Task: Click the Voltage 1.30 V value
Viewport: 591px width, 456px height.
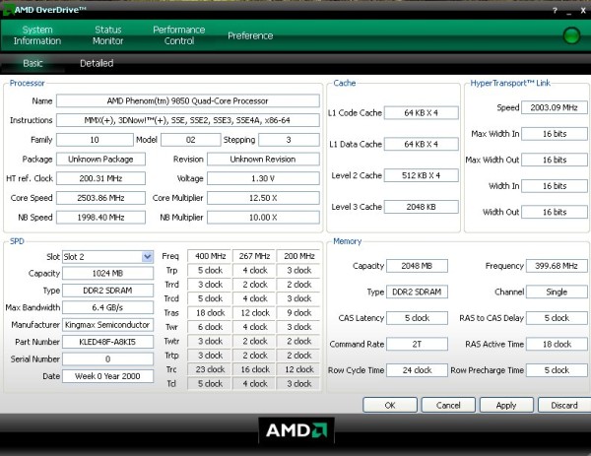Action: coord(263,178)
